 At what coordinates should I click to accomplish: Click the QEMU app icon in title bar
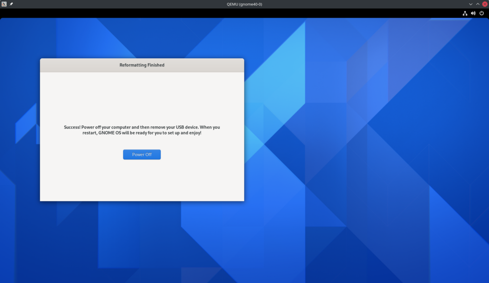click(x=4, y=4)
